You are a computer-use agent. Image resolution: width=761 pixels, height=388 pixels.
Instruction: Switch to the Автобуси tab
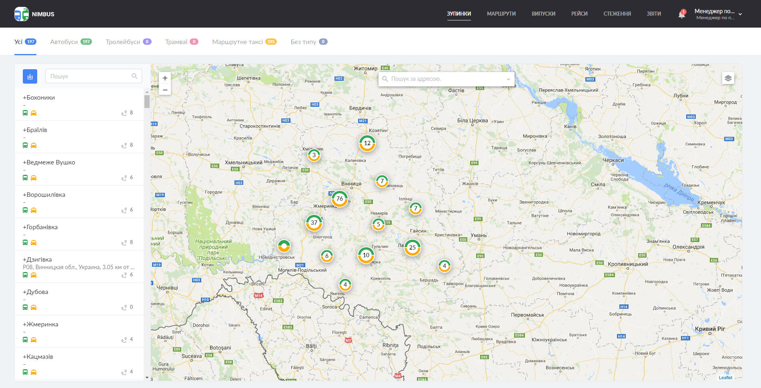(71, 42)
